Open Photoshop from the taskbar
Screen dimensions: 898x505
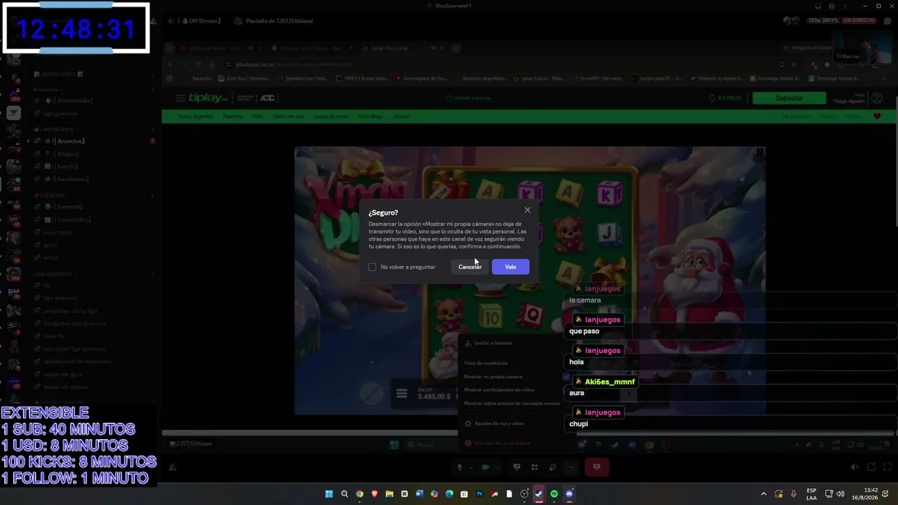tap(479, 494)
